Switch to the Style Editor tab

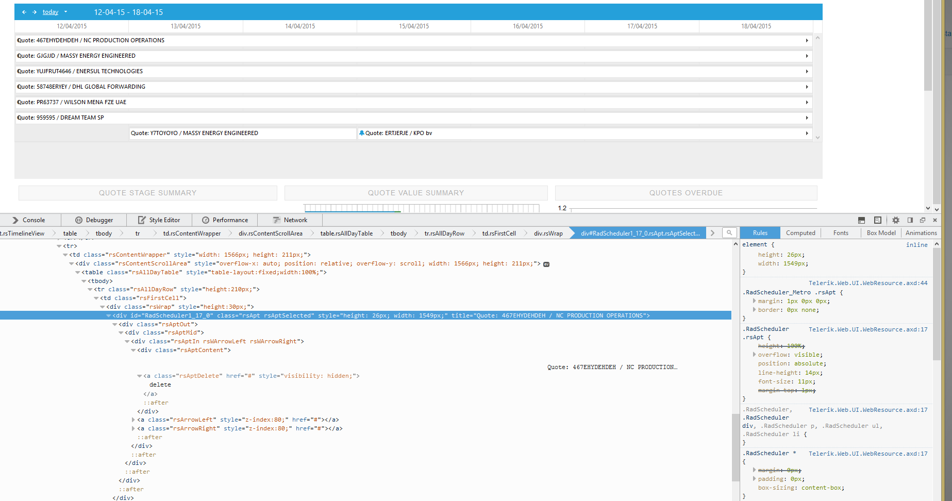click(x=159, y=220)
